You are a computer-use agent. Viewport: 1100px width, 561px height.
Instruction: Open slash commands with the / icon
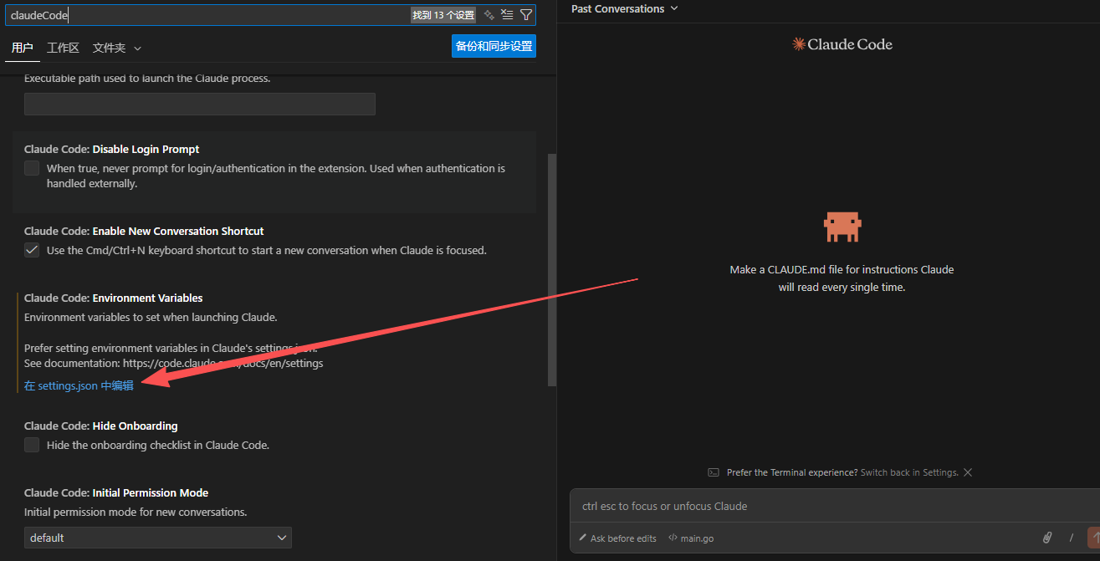coord(1071,538)
